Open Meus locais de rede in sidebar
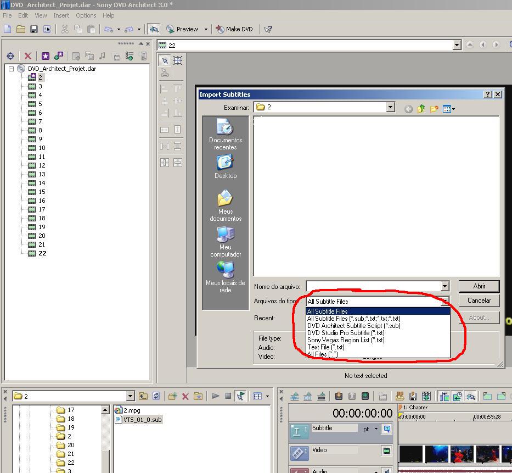This screenshot has width=512, height=473. pyautogui.click(x=226, y=277)
